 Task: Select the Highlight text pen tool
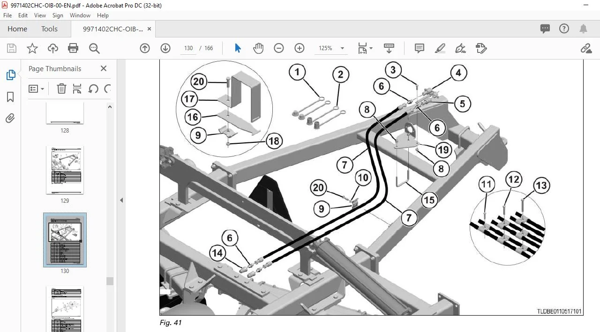[x=440, y=48]
